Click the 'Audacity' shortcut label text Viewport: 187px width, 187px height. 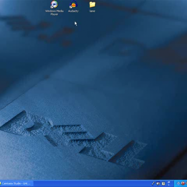73,11
